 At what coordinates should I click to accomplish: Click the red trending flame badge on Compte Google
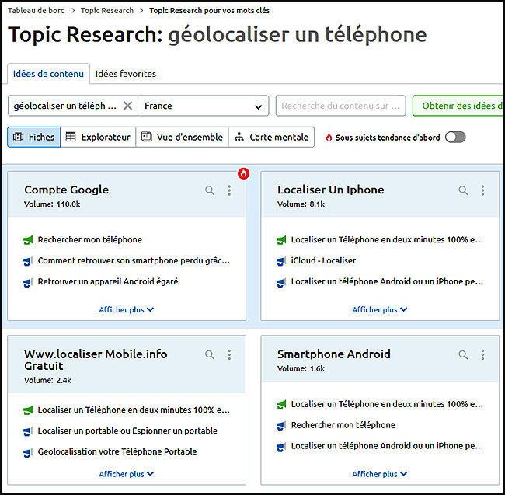click(243, 173)
